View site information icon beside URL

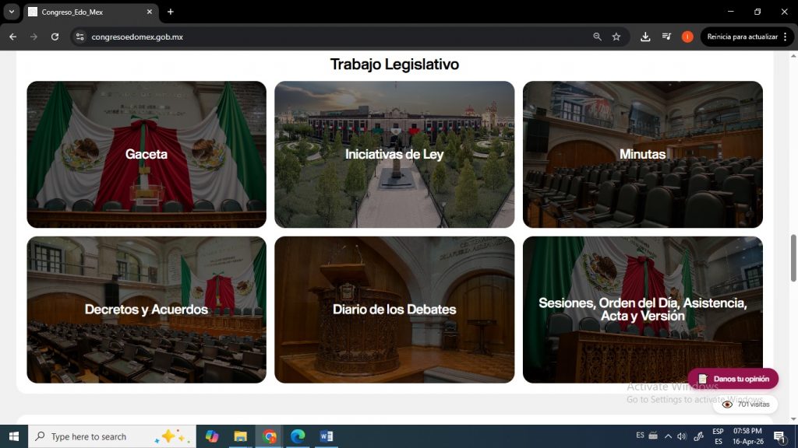click(x=79, y=37)
